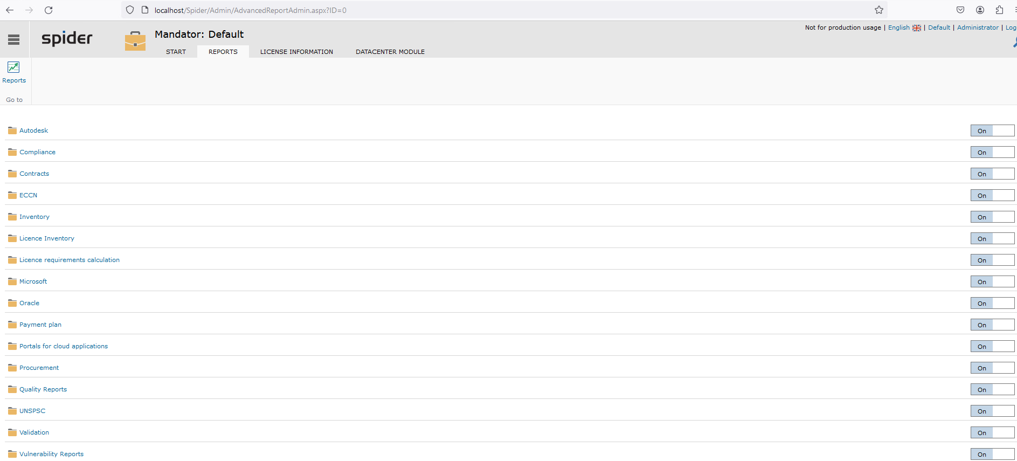
Task: Click the UK flag language icon
Action: 917,28
